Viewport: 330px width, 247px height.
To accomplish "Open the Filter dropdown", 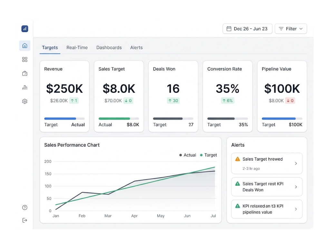I will 291,29.
